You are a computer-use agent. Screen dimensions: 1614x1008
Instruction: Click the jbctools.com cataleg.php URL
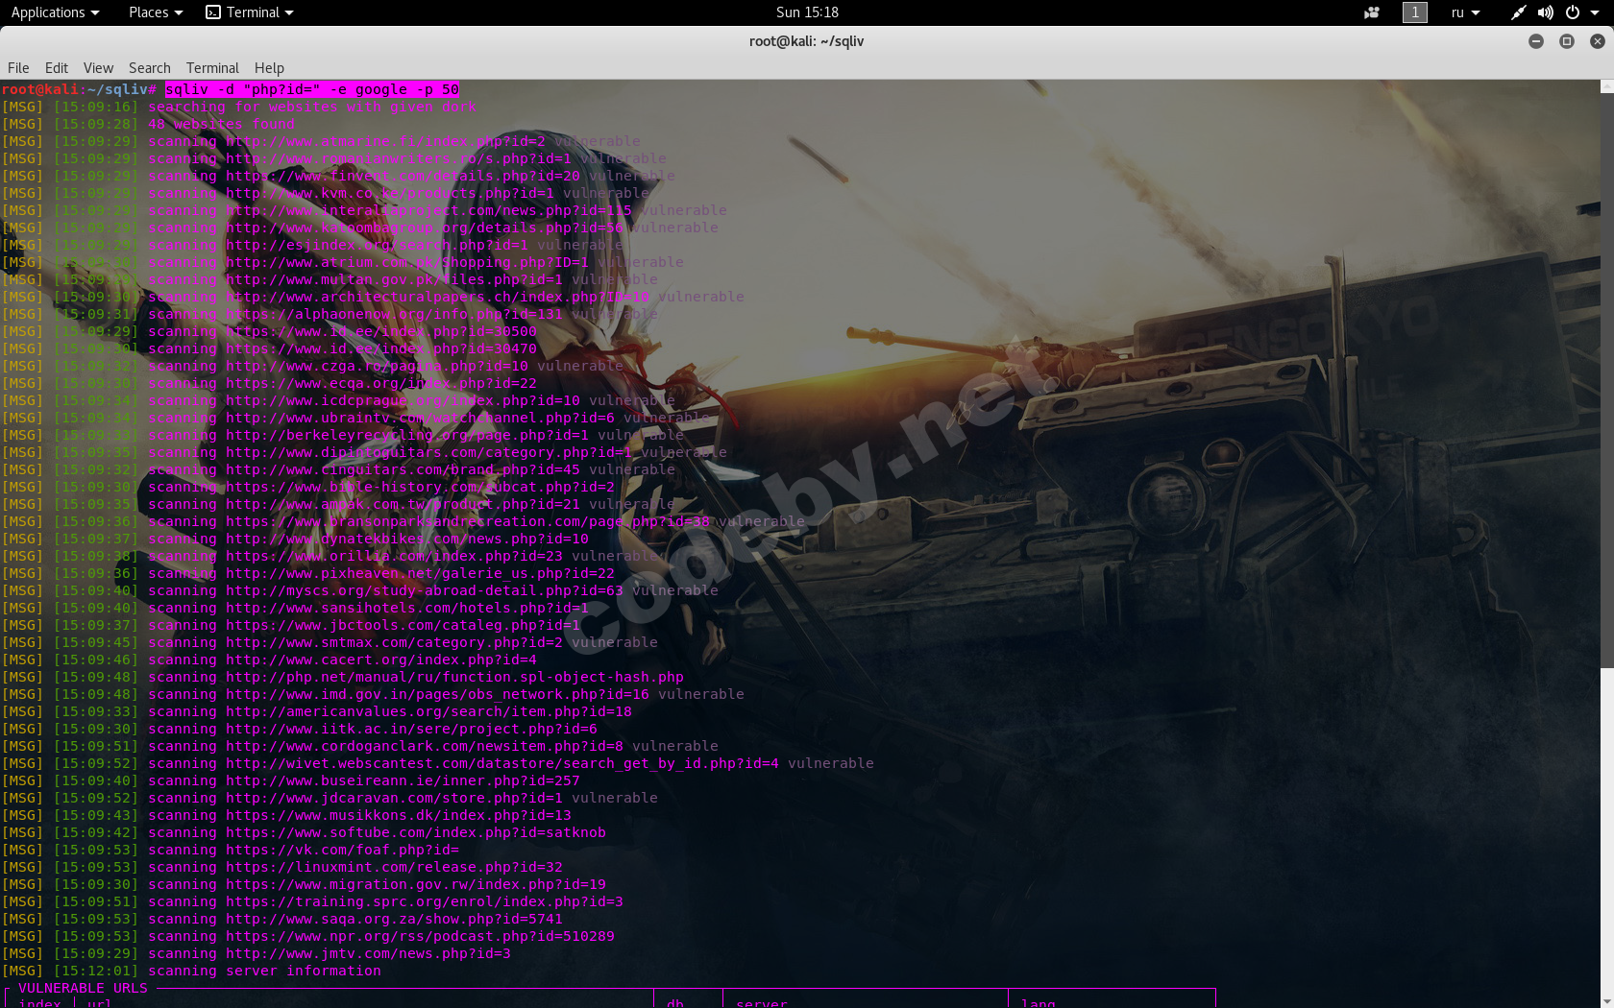[x=403, y=625]
